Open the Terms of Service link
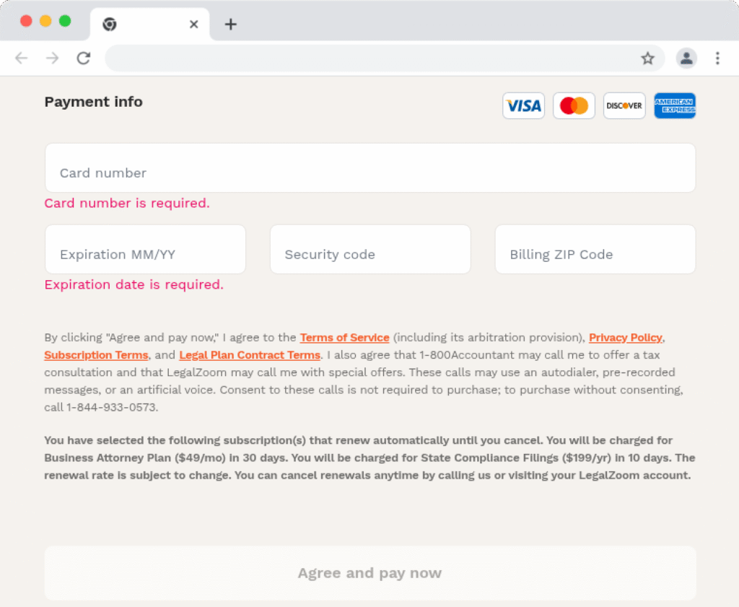This screenshot has width=739, height=607. 344,337
